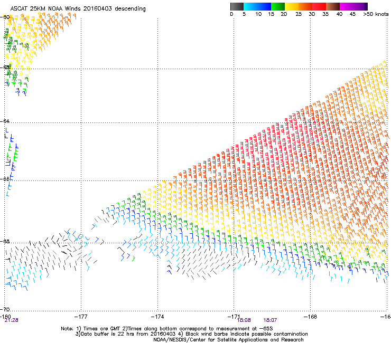Click the -171 longitude axis label
This screenshot has width=391, height=343.
pos(234,317)
